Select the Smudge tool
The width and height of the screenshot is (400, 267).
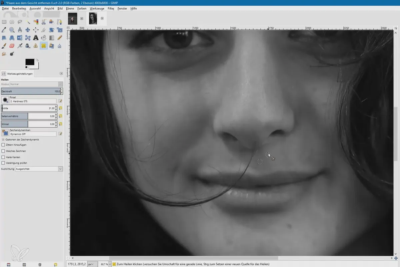pyautogui.click(x=4, y=54)
